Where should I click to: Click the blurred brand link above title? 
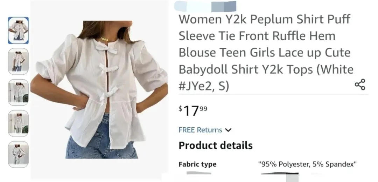pyautogui.click(x=205, y=6)
